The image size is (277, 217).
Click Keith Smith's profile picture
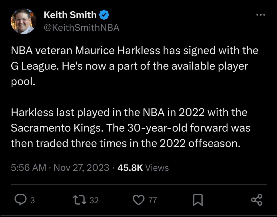23,21
